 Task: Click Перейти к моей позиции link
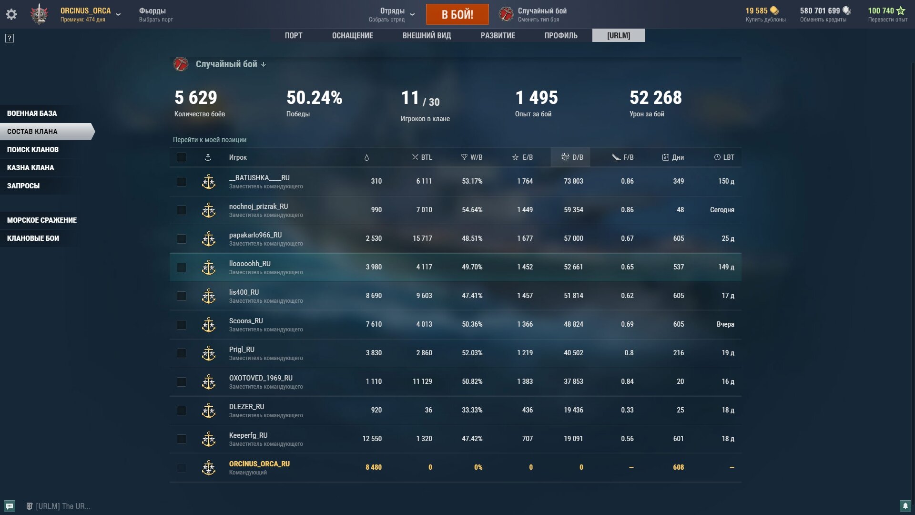point(210,140)
